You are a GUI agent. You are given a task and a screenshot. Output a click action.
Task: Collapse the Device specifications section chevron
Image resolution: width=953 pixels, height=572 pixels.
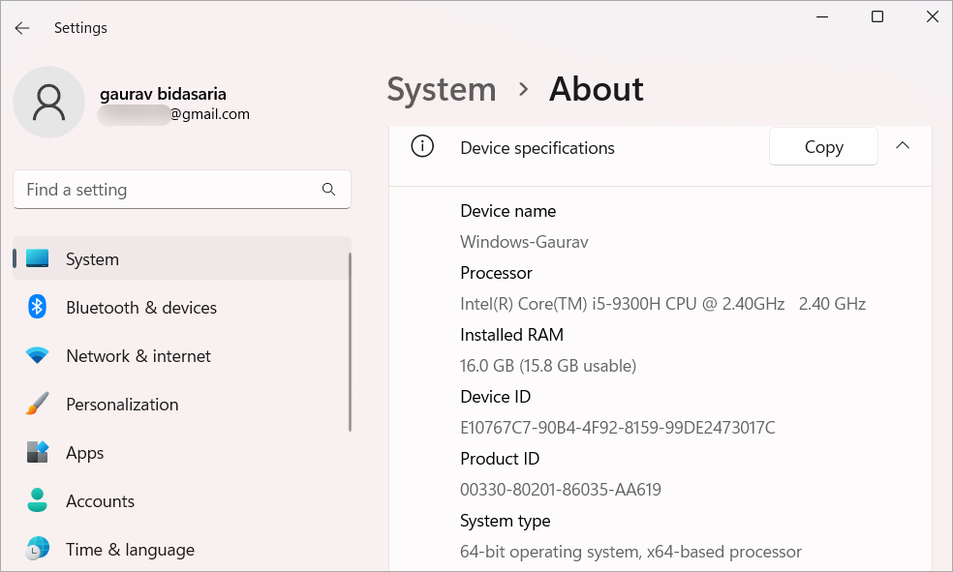coord(903,146)
